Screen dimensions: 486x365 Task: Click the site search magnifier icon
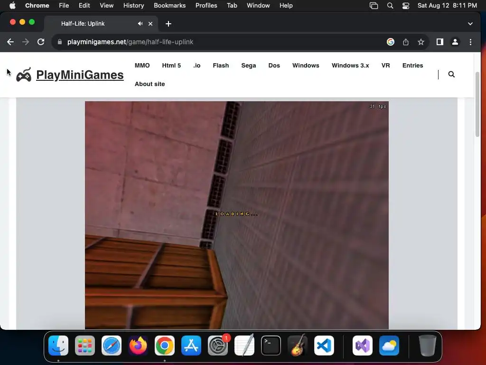click(451, 74)
